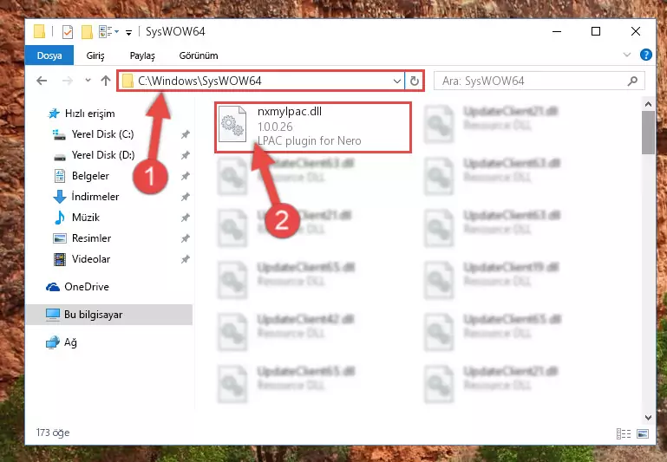Click the pin next to İndirmeler

click(185, 198)
